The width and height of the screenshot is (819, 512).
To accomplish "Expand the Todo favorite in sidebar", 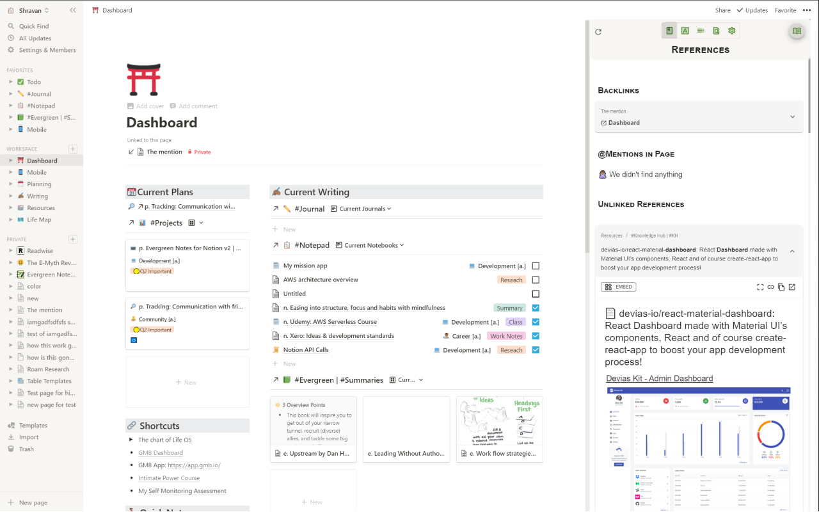I will tap(11, 82).
